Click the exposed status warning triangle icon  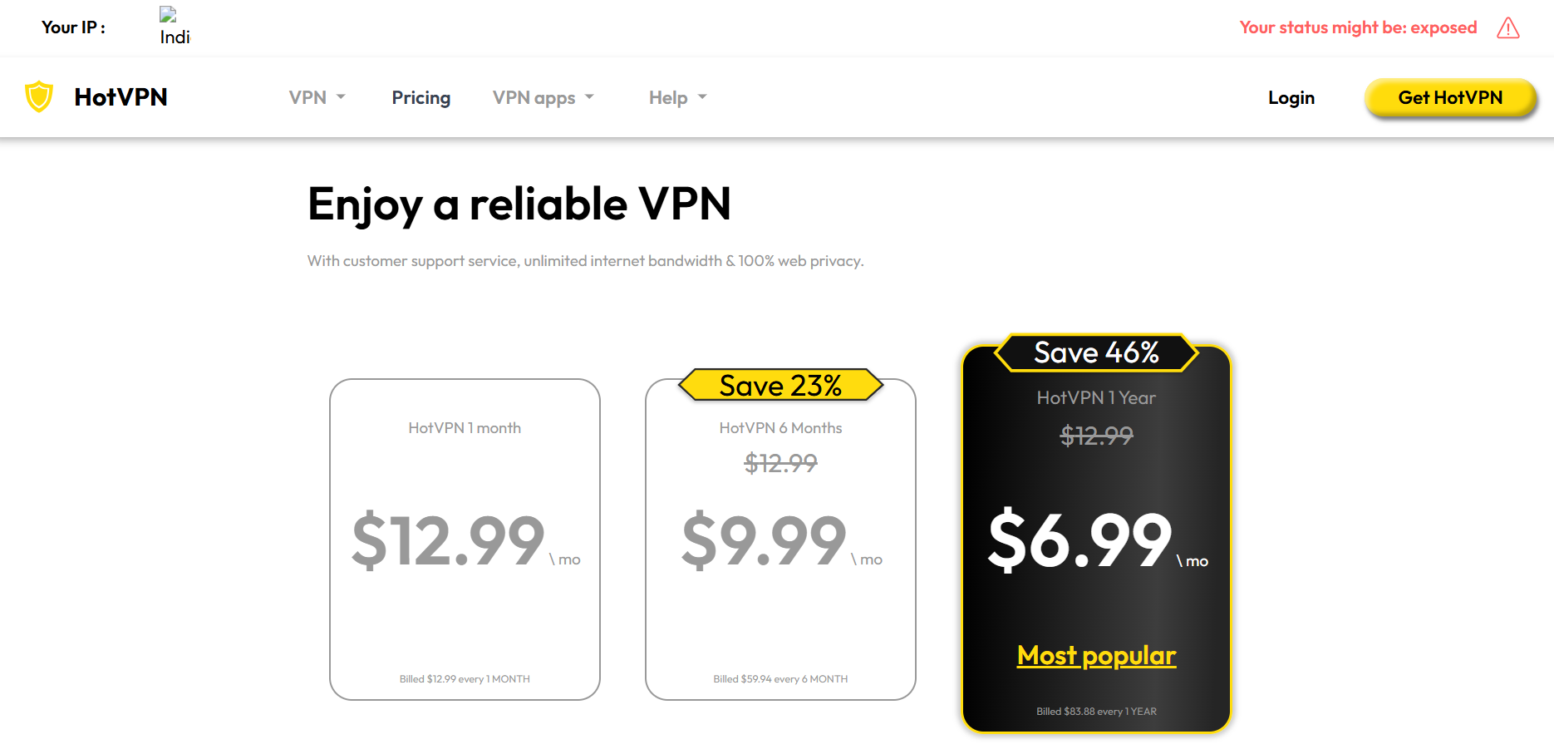click(1508, 28)
